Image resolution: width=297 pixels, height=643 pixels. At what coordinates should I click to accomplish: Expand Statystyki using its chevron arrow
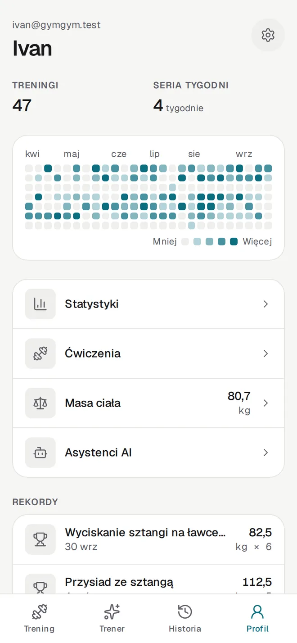point(265,304)
